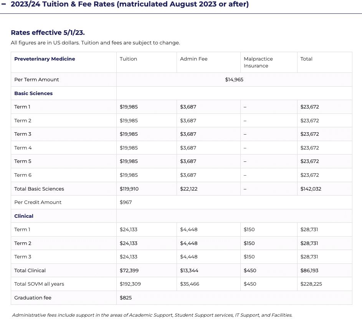362x319 pixels.
Task: Click the $967 per credit amount
Action: (126, 202)
